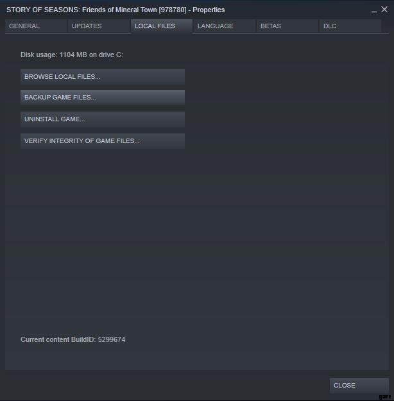Screen dimensions: 394x401
Task: Switch to the General tab
Action: (x=36, y=26)
